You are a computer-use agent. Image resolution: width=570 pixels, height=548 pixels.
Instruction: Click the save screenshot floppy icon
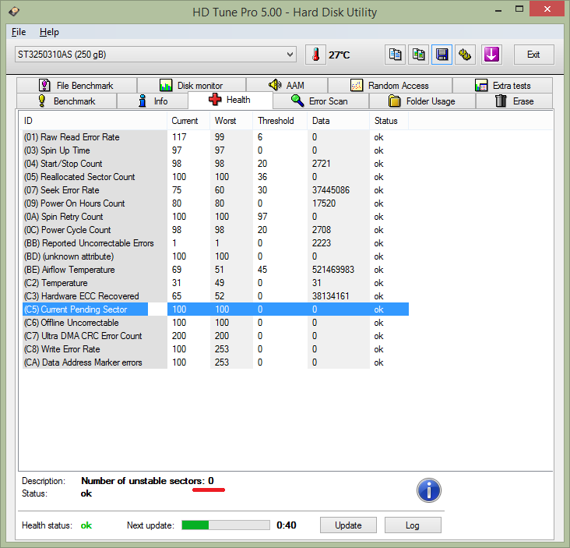point(442,55)
